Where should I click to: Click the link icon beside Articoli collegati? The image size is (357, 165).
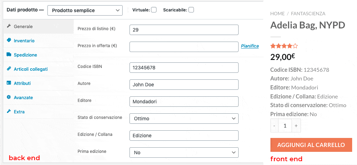pos(9,69)
